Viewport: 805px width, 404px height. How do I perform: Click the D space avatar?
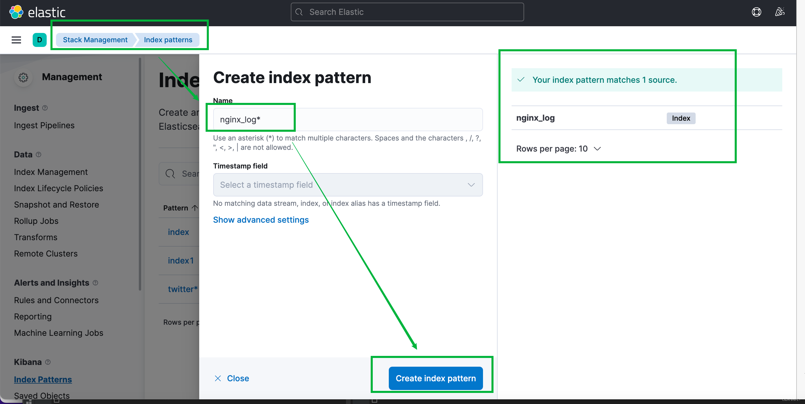[39, 40]
